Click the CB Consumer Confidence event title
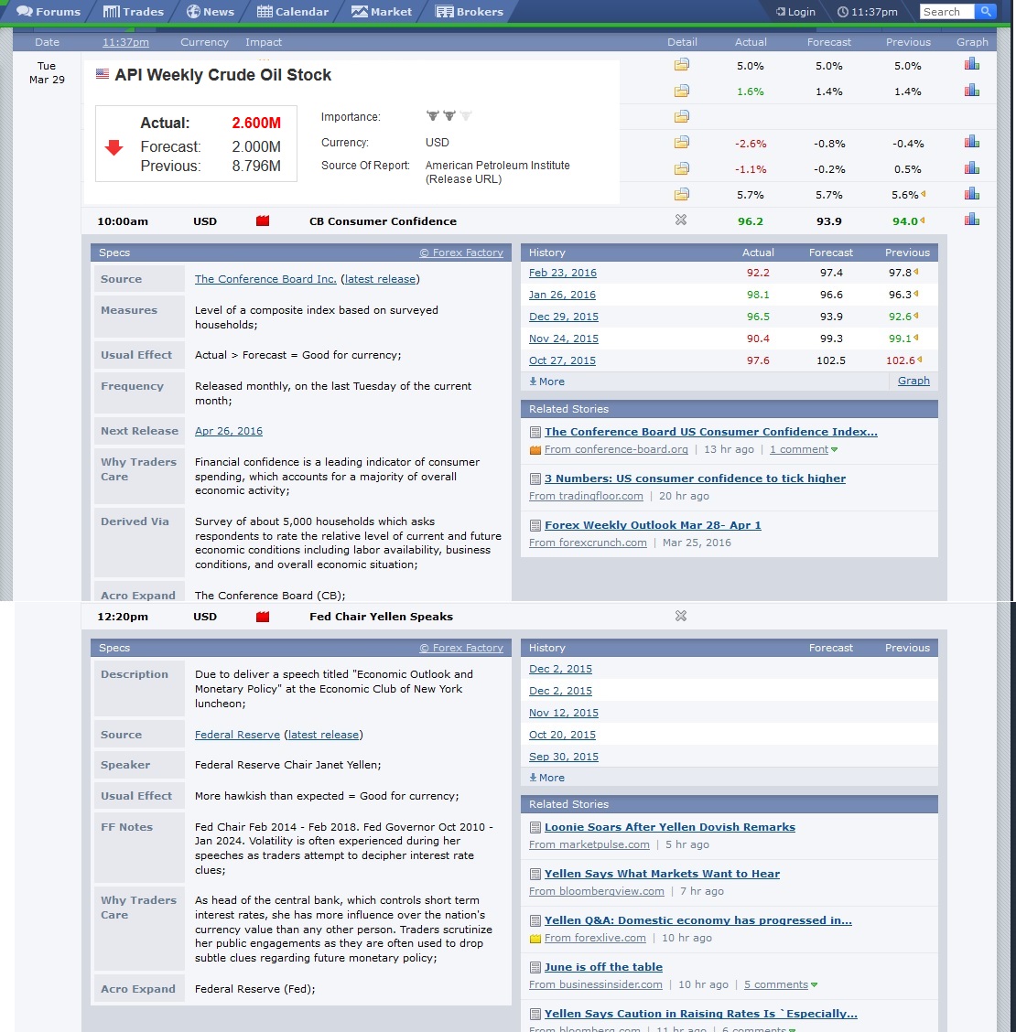 click(x=383, y=221)
